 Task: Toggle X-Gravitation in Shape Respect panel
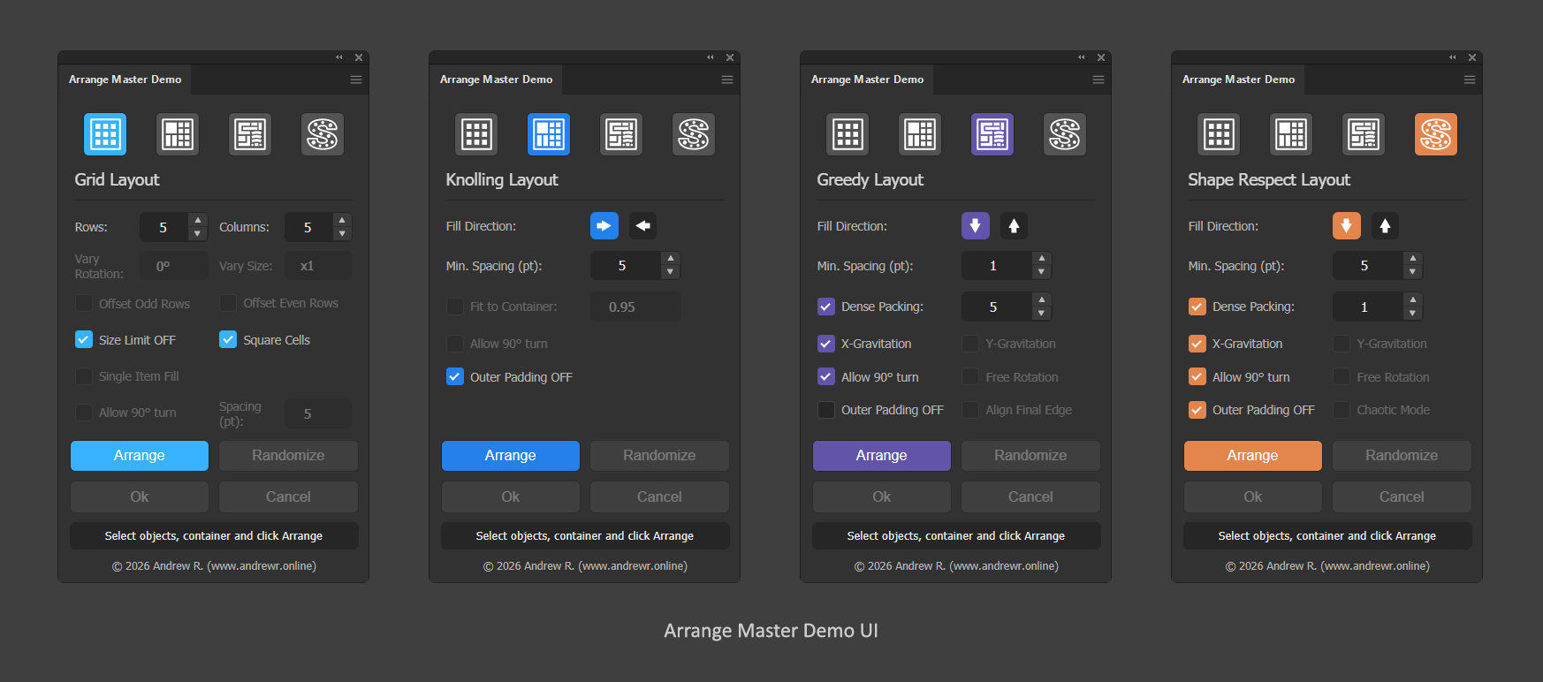coord(1197,344)
